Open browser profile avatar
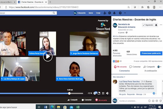Screen dimensions: 163x109 pos(154,7)
